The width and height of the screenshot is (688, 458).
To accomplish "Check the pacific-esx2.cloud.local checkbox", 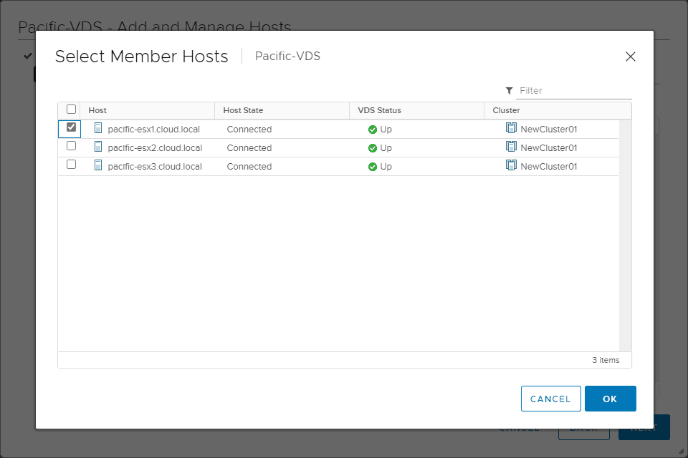I will (71, 146).
